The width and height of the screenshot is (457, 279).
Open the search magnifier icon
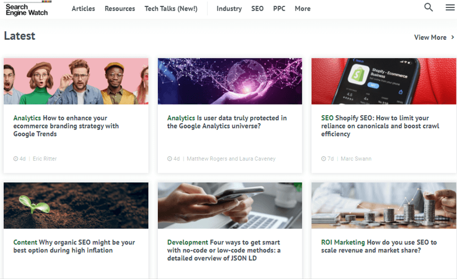[428, 7]
